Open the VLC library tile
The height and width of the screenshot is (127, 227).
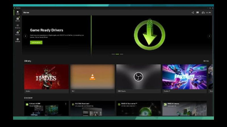pos(93,77)
